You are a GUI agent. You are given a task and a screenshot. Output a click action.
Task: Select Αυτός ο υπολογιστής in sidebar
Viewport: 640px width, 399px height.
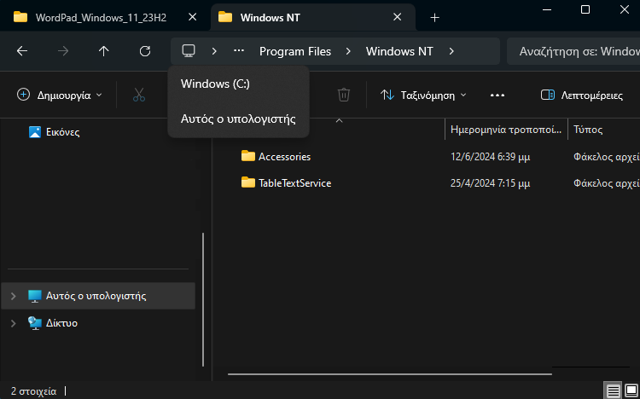[x=98, y=296]
